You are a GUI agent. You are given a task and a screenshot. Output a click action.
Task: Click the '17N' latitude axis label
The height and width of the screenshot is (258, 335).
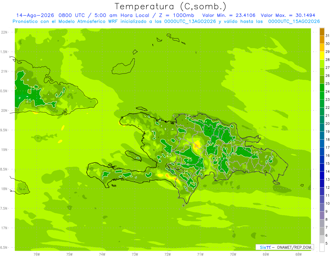4,228
